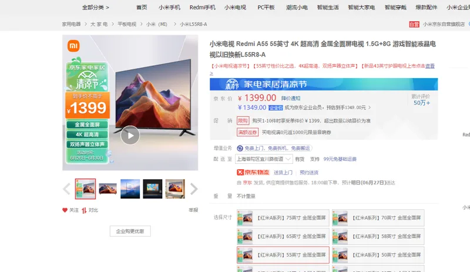This screenshot has height=272, width=470.
Task: Open Redmi手机 nav item
Action: pyautogui.click(x=202, y=8)
